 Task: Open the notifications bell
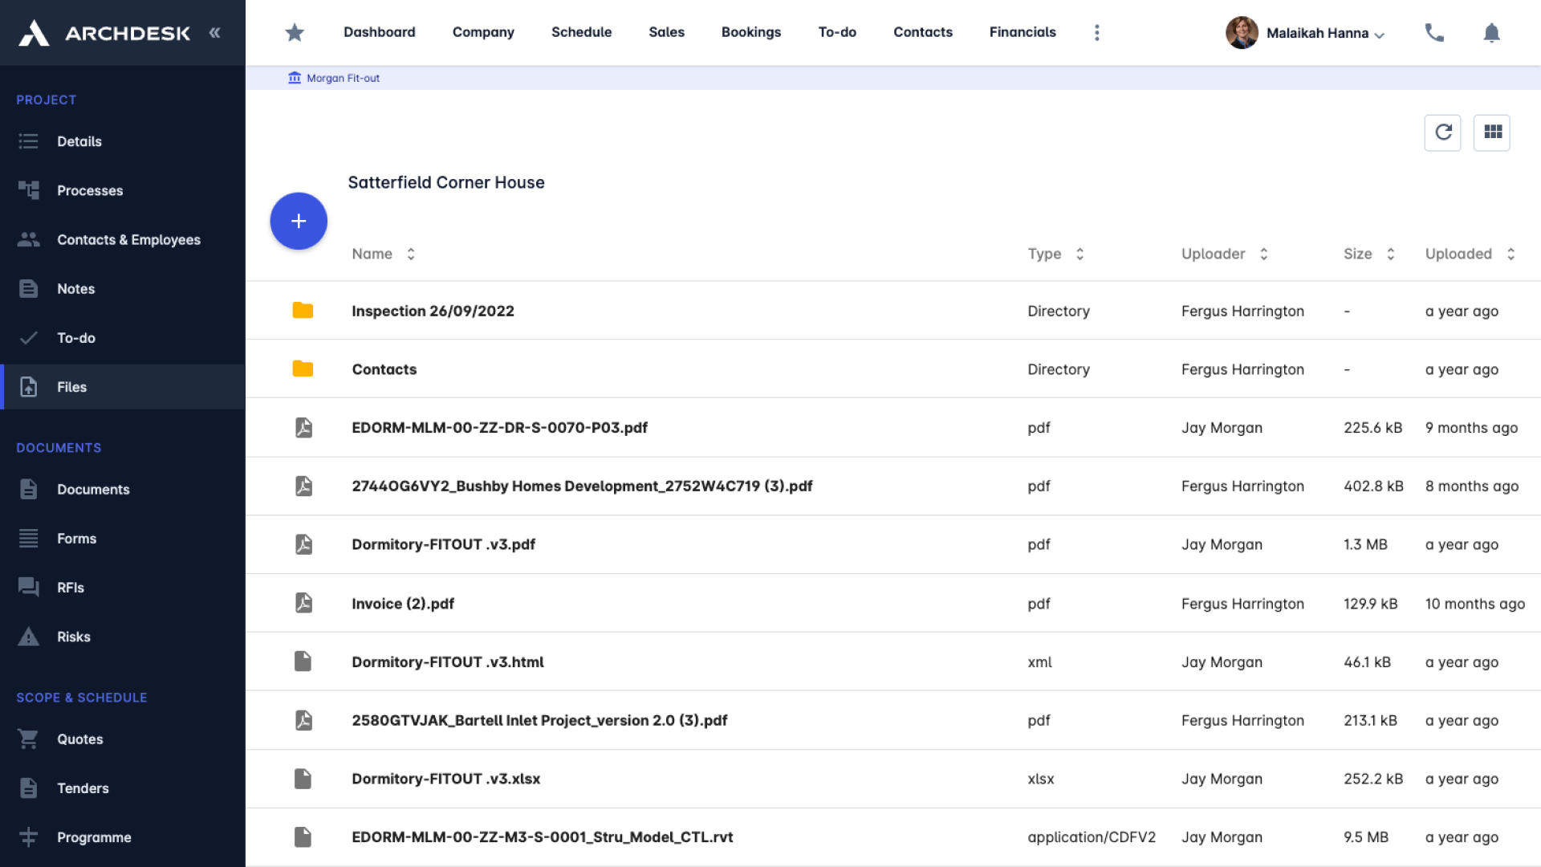tap(1491, 33)
